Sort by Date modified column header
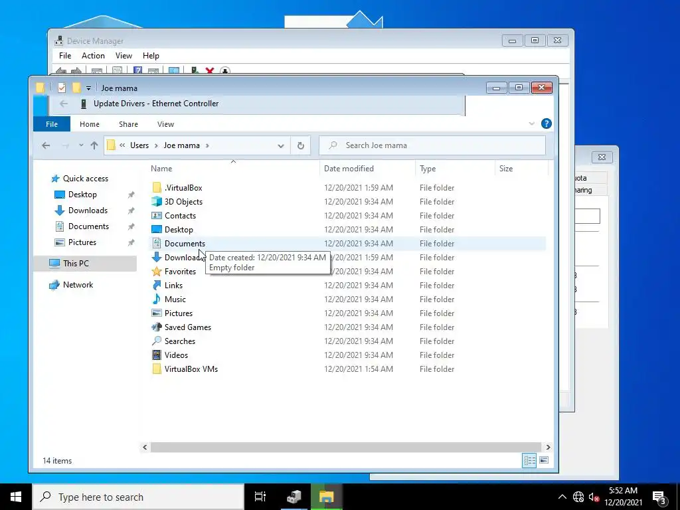The width and height of the screenshot is (680, 510). click(x=367, y=169)
